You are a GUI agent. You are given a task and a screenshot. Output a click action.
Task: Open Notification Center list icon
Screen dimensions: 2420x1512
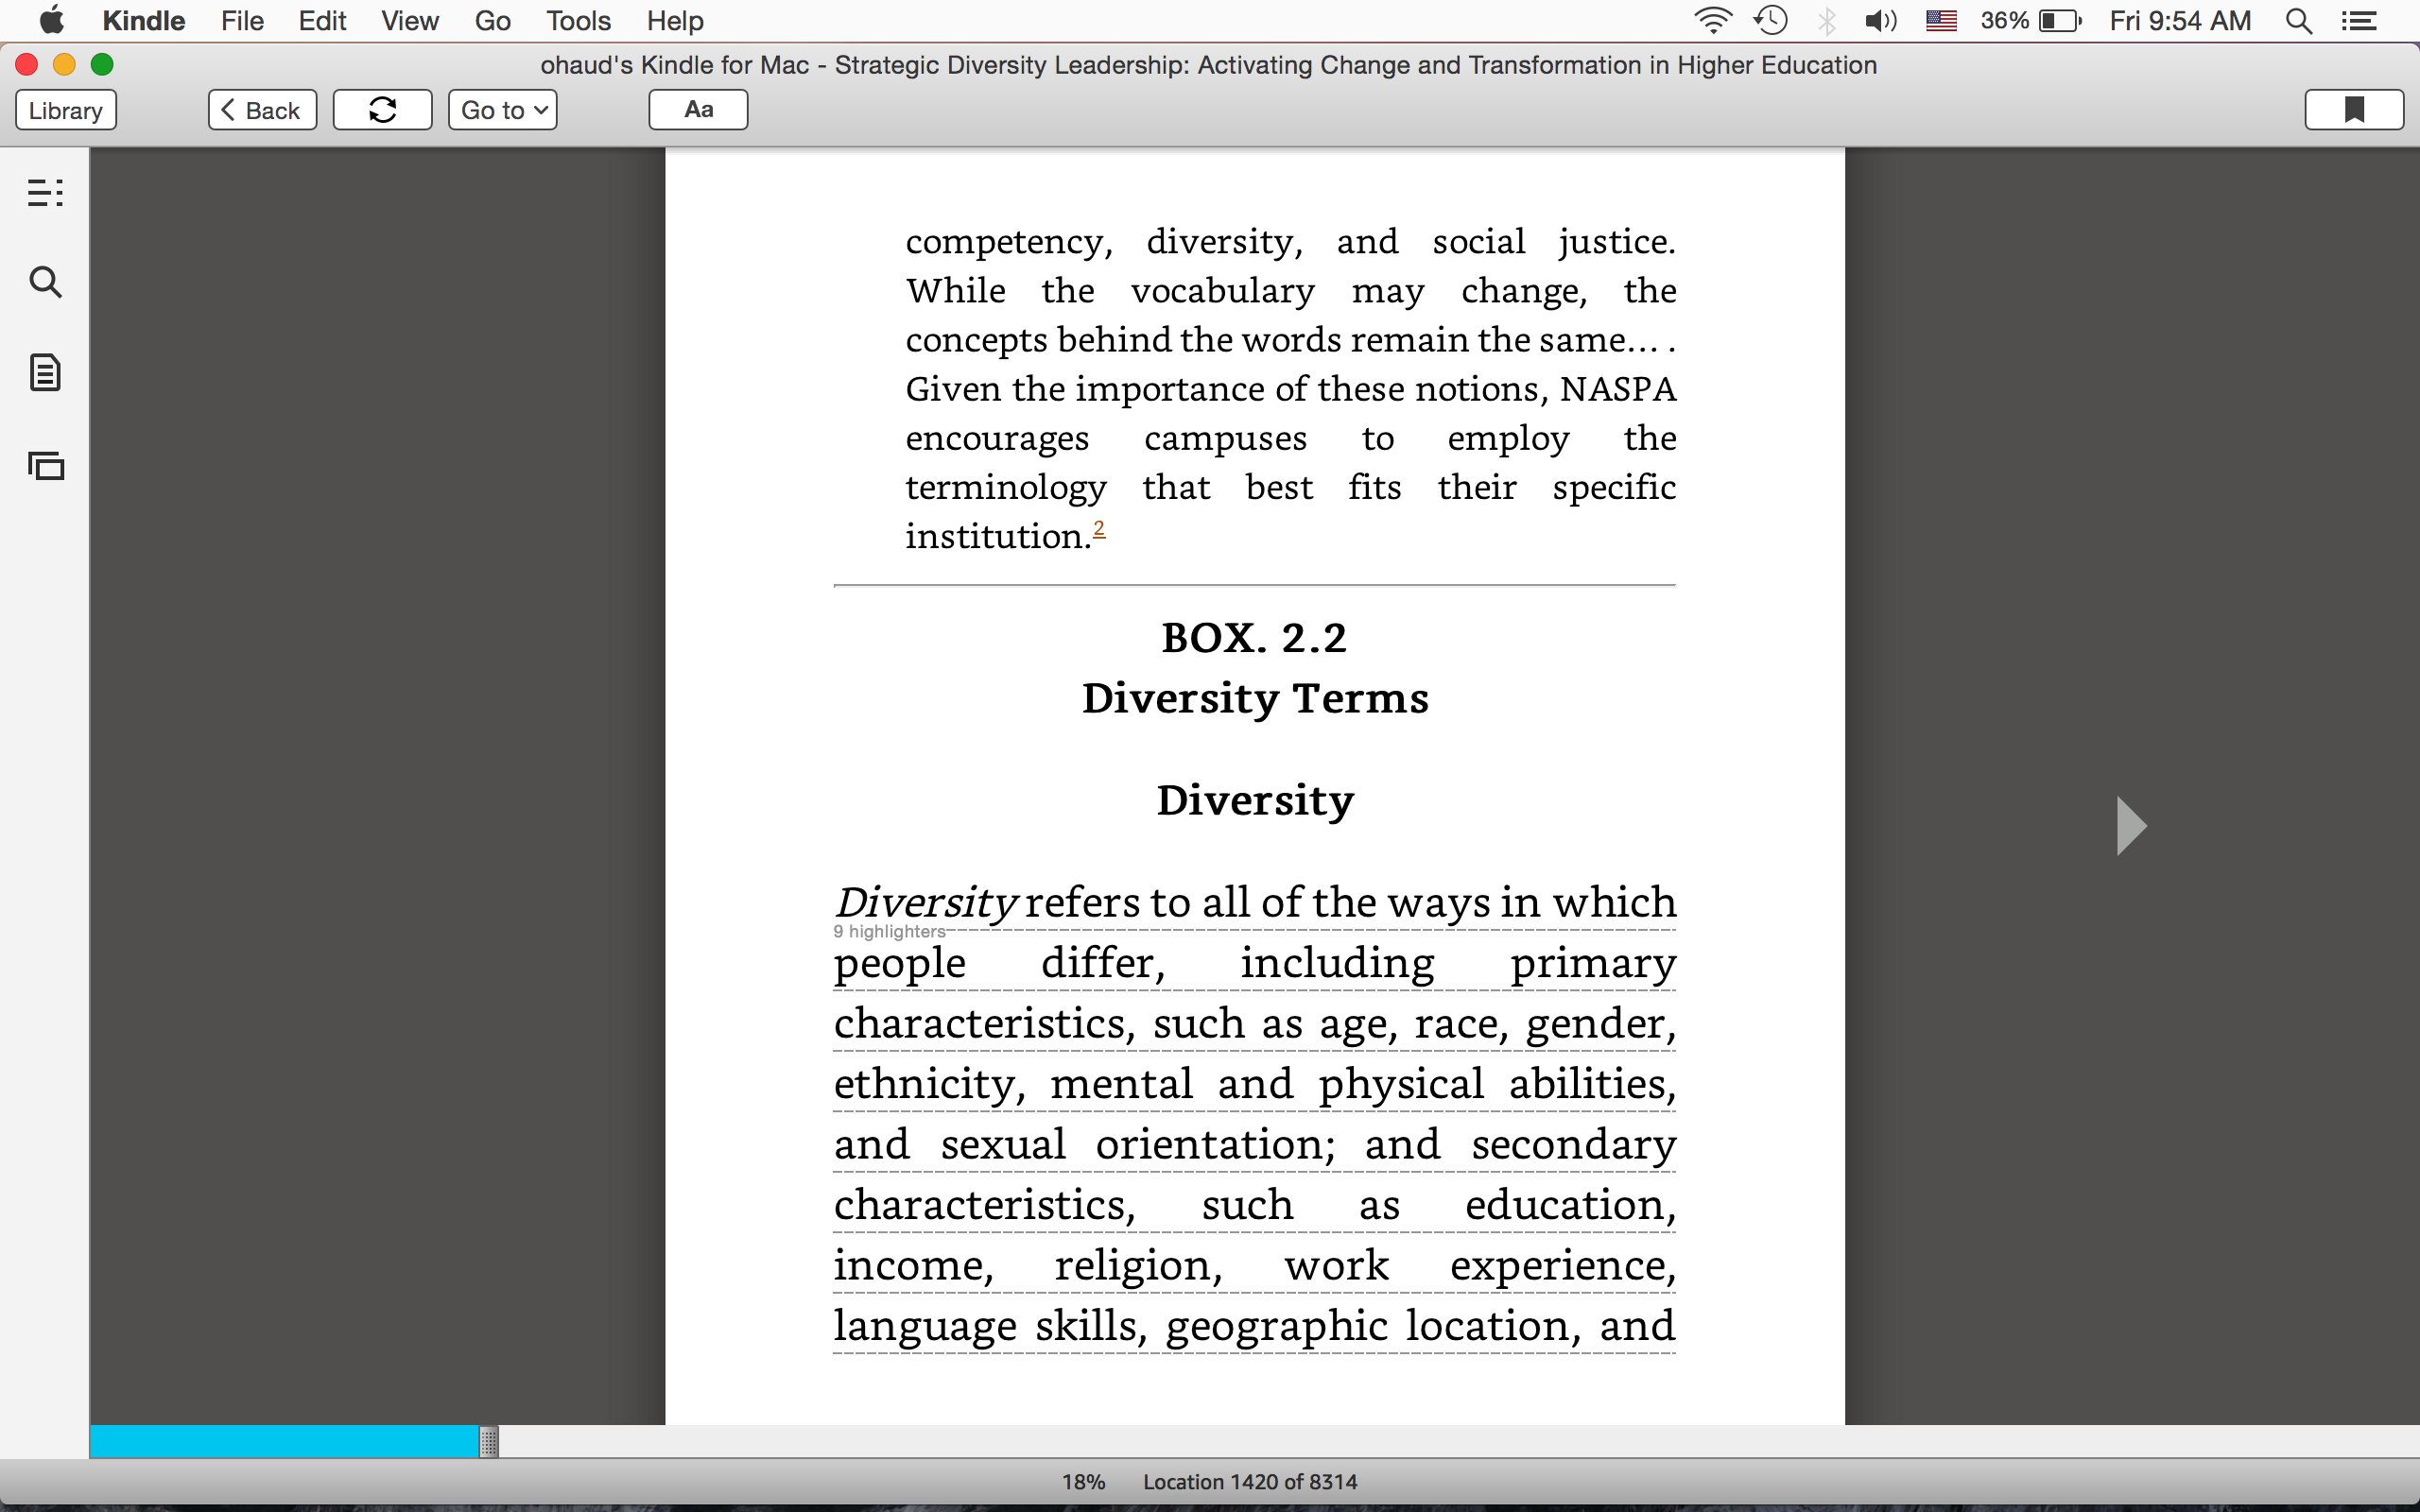(2359, 20)
